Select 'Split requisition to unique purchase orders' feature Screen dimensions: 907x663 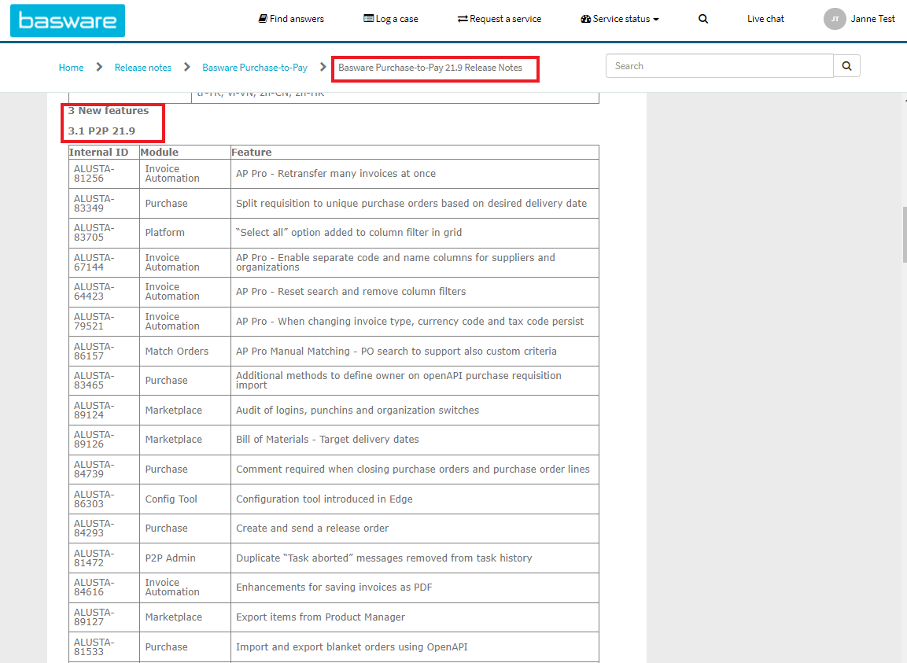pos(411,203)
